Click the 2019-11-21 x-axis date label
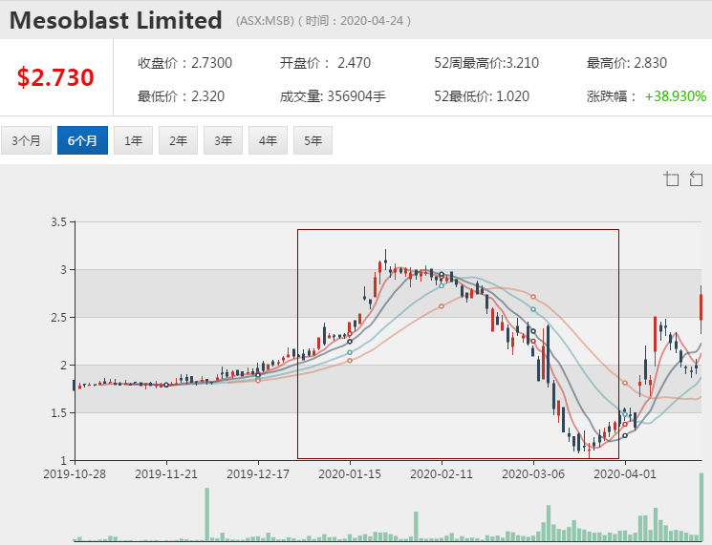The height and width of the screenshot is (545, 712). 166,474
